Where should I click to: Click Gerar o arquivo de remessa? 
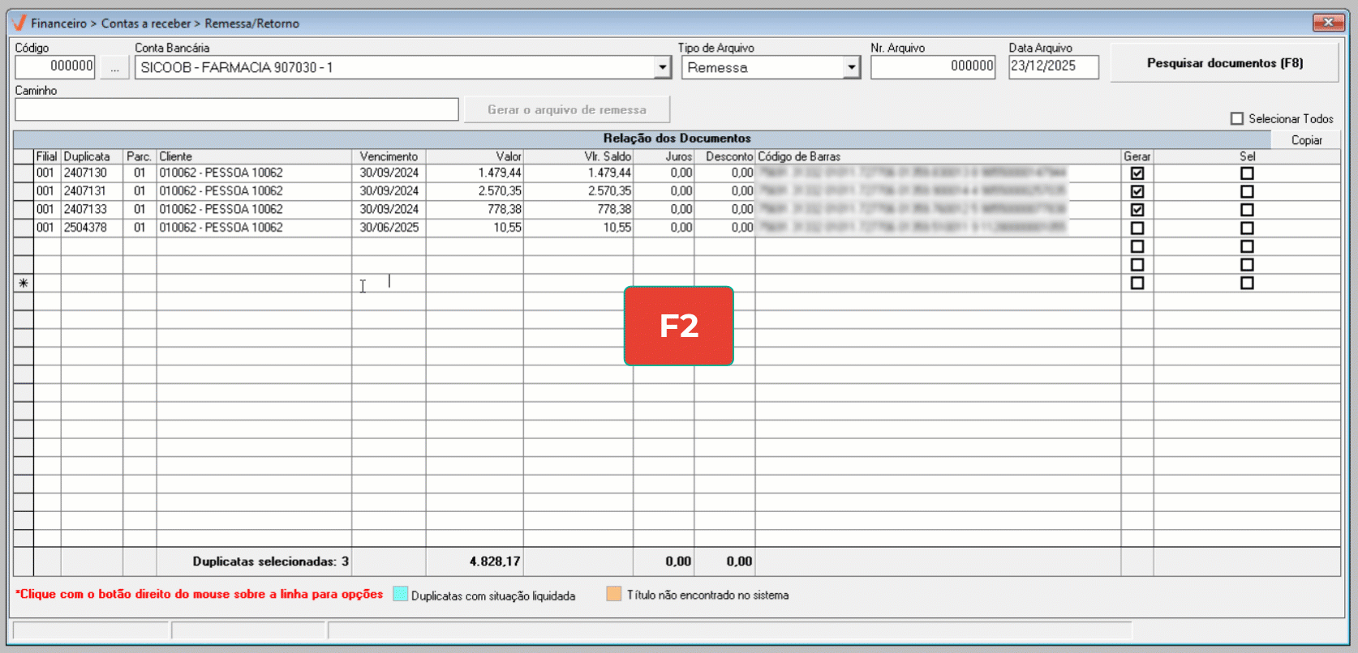[567, 109]
